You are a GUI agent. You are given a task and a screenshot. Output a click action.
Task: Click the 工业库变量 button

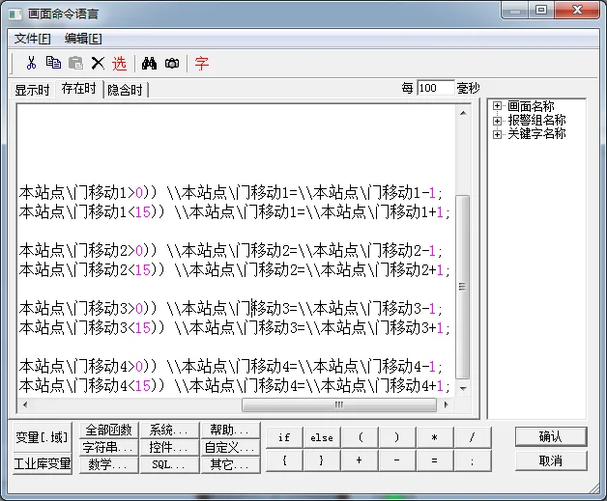[43, 463]
